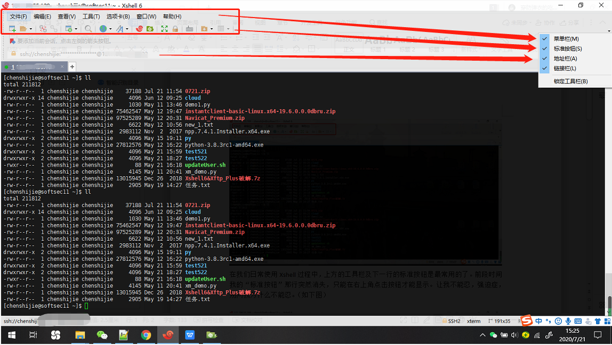Click the xterm status bar entry
The image size is (612, 345).
click(474, 321)
